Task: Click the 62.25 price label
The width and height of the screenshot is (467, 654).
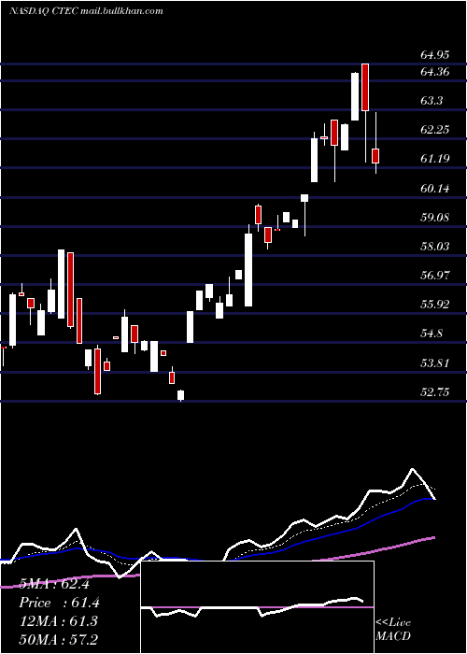Action: pos(434,130)
